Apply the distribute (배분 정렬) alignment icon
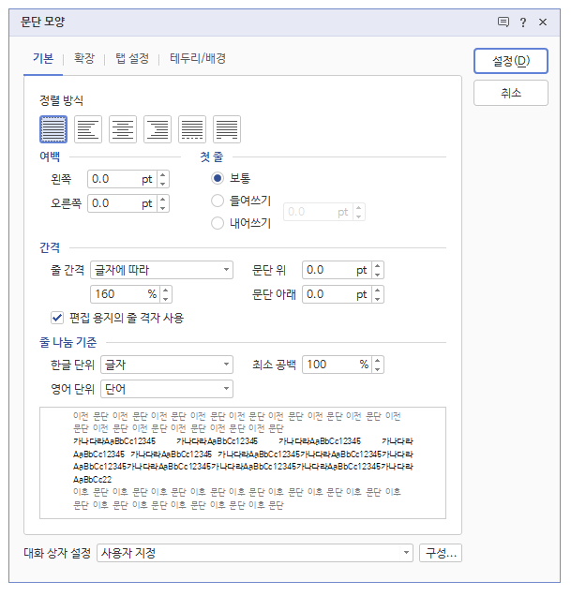This screenshot has width=571, height=596. tap(192, 128)
